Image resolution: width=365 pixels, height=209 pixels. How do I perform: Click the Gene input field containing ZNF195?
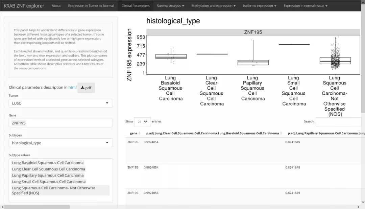click(61, 123)
